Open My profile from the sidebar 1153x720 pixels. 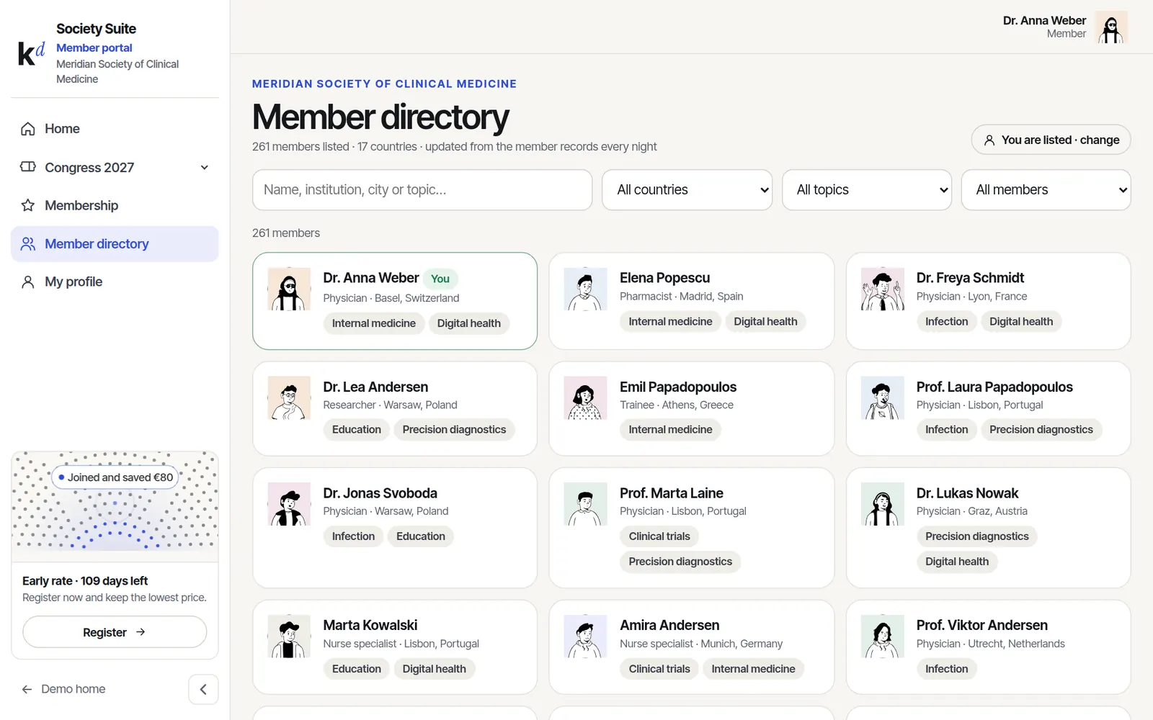point(115,282)
